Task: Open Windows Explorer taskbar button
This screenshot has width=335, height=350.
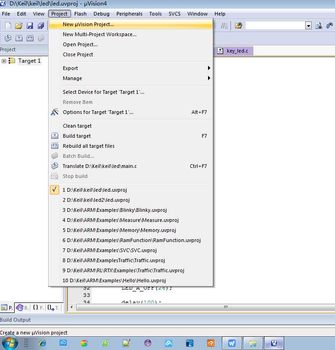Action: click(x=253, y=343)
